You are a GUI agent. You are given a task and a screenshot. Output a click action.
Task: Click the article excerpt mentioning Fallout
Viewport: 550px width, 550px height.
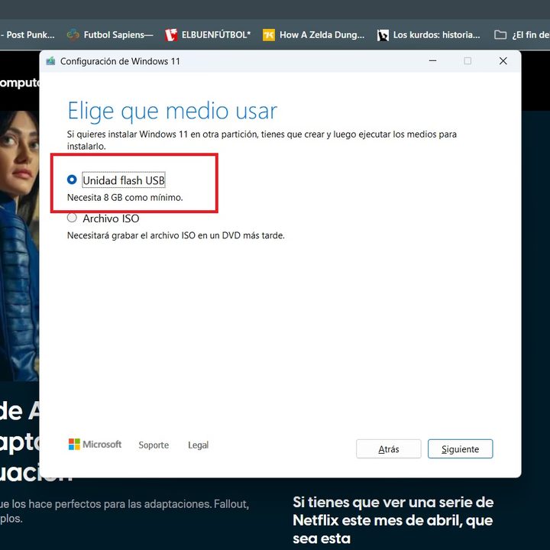point(122,511)
